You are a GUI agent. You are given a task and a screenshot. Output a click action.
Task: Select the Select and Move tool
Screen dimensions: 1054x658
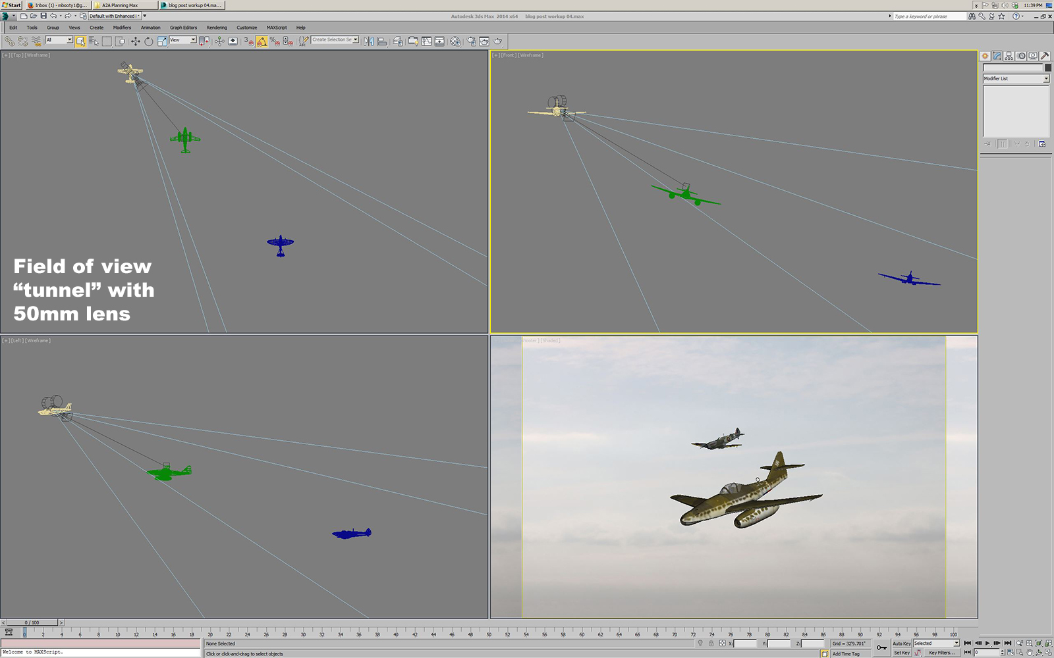click(x=135, y=41)
